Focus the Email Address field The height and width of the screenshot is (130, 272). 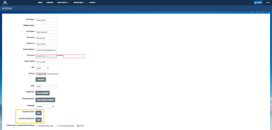(x=46, y=50)
